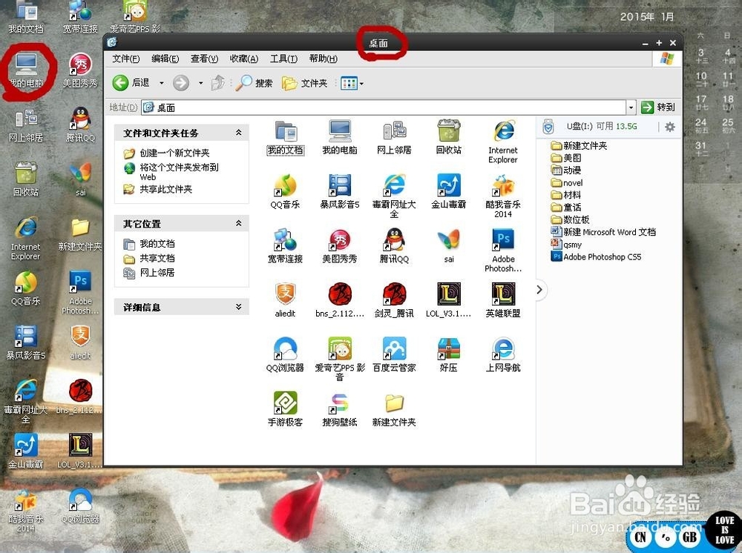Click the 转到 go button
The height and width of the screenshot is (553, 742).
tap(657, 107)
